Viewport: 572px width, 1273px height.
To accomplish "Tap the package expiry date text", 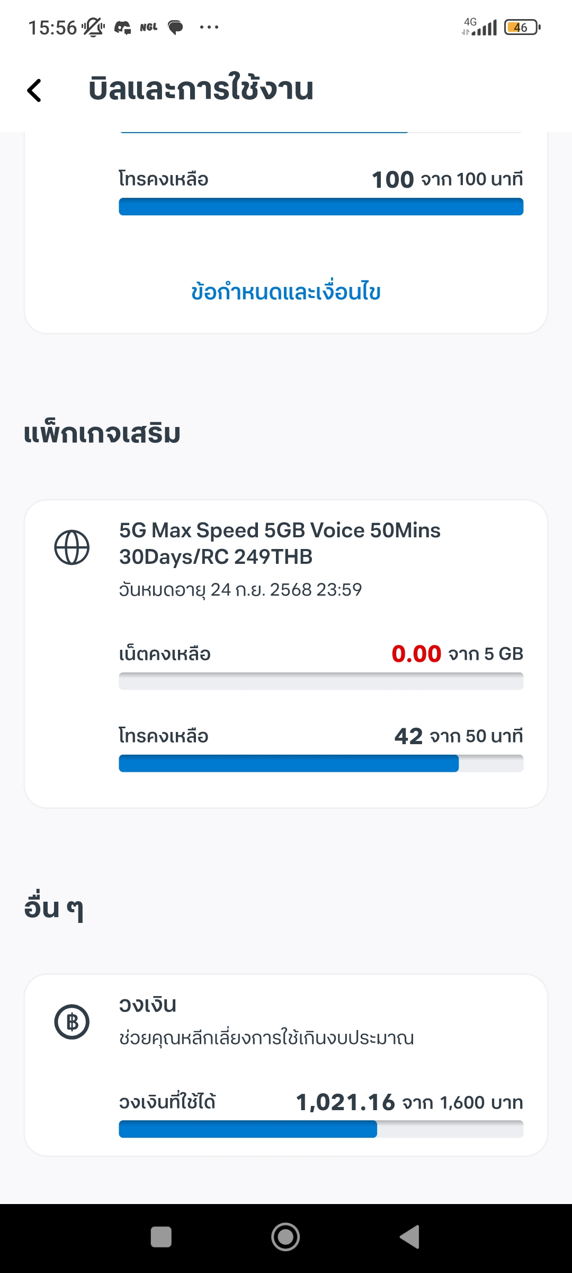I will click(x=240, y=590).
